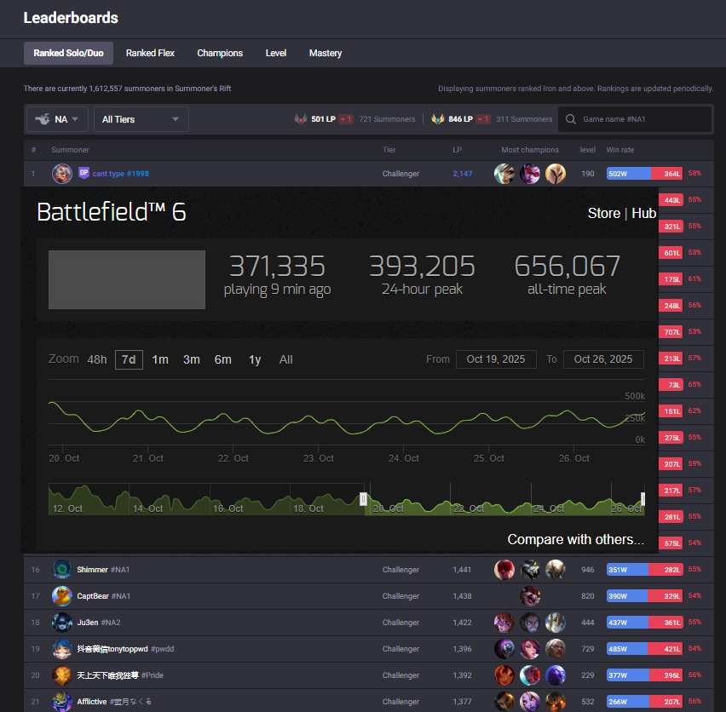
Task: Click first champion icon in tonytoppwd row
Action: tap(504, 649)
